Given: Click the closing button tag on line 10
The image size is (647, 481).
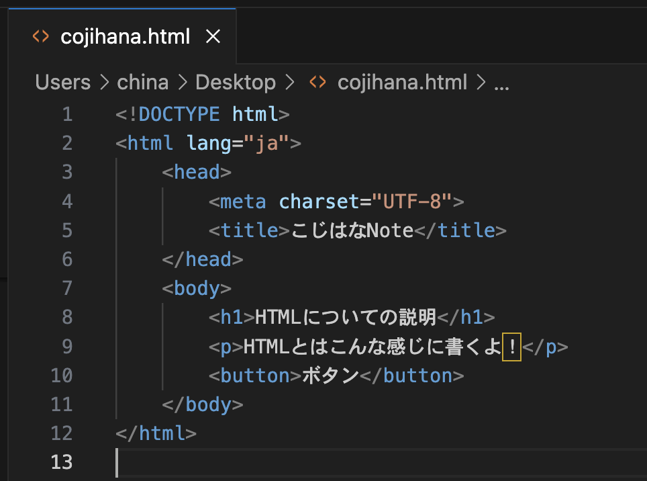Looking at the screenshot, I should tap(412, 376).
